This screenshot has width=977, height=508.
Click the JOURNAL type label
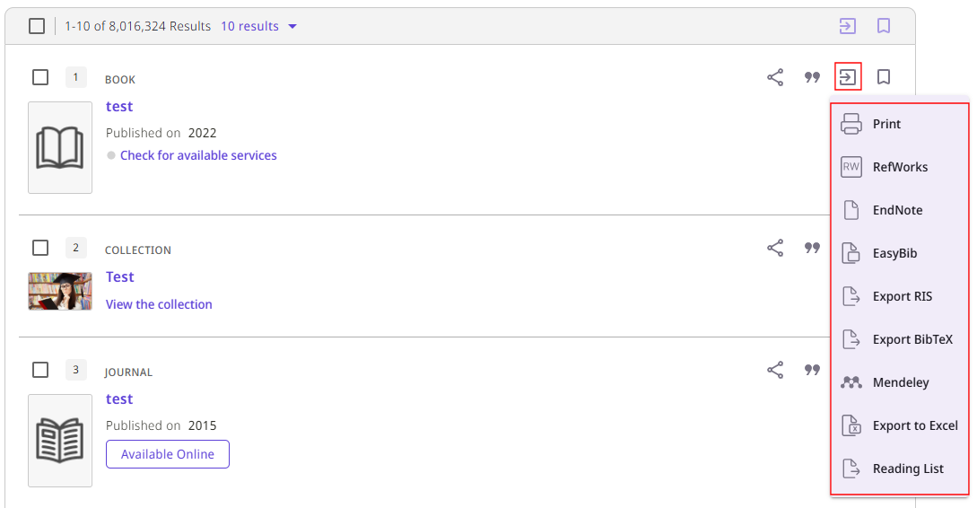127,372
